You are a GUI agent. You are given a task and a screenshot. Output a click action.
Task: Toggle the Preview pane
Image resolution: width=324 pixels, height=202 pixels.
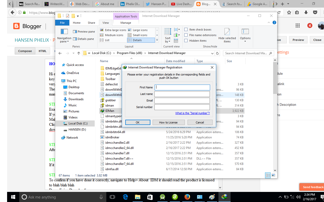click(x=84, y=32)
